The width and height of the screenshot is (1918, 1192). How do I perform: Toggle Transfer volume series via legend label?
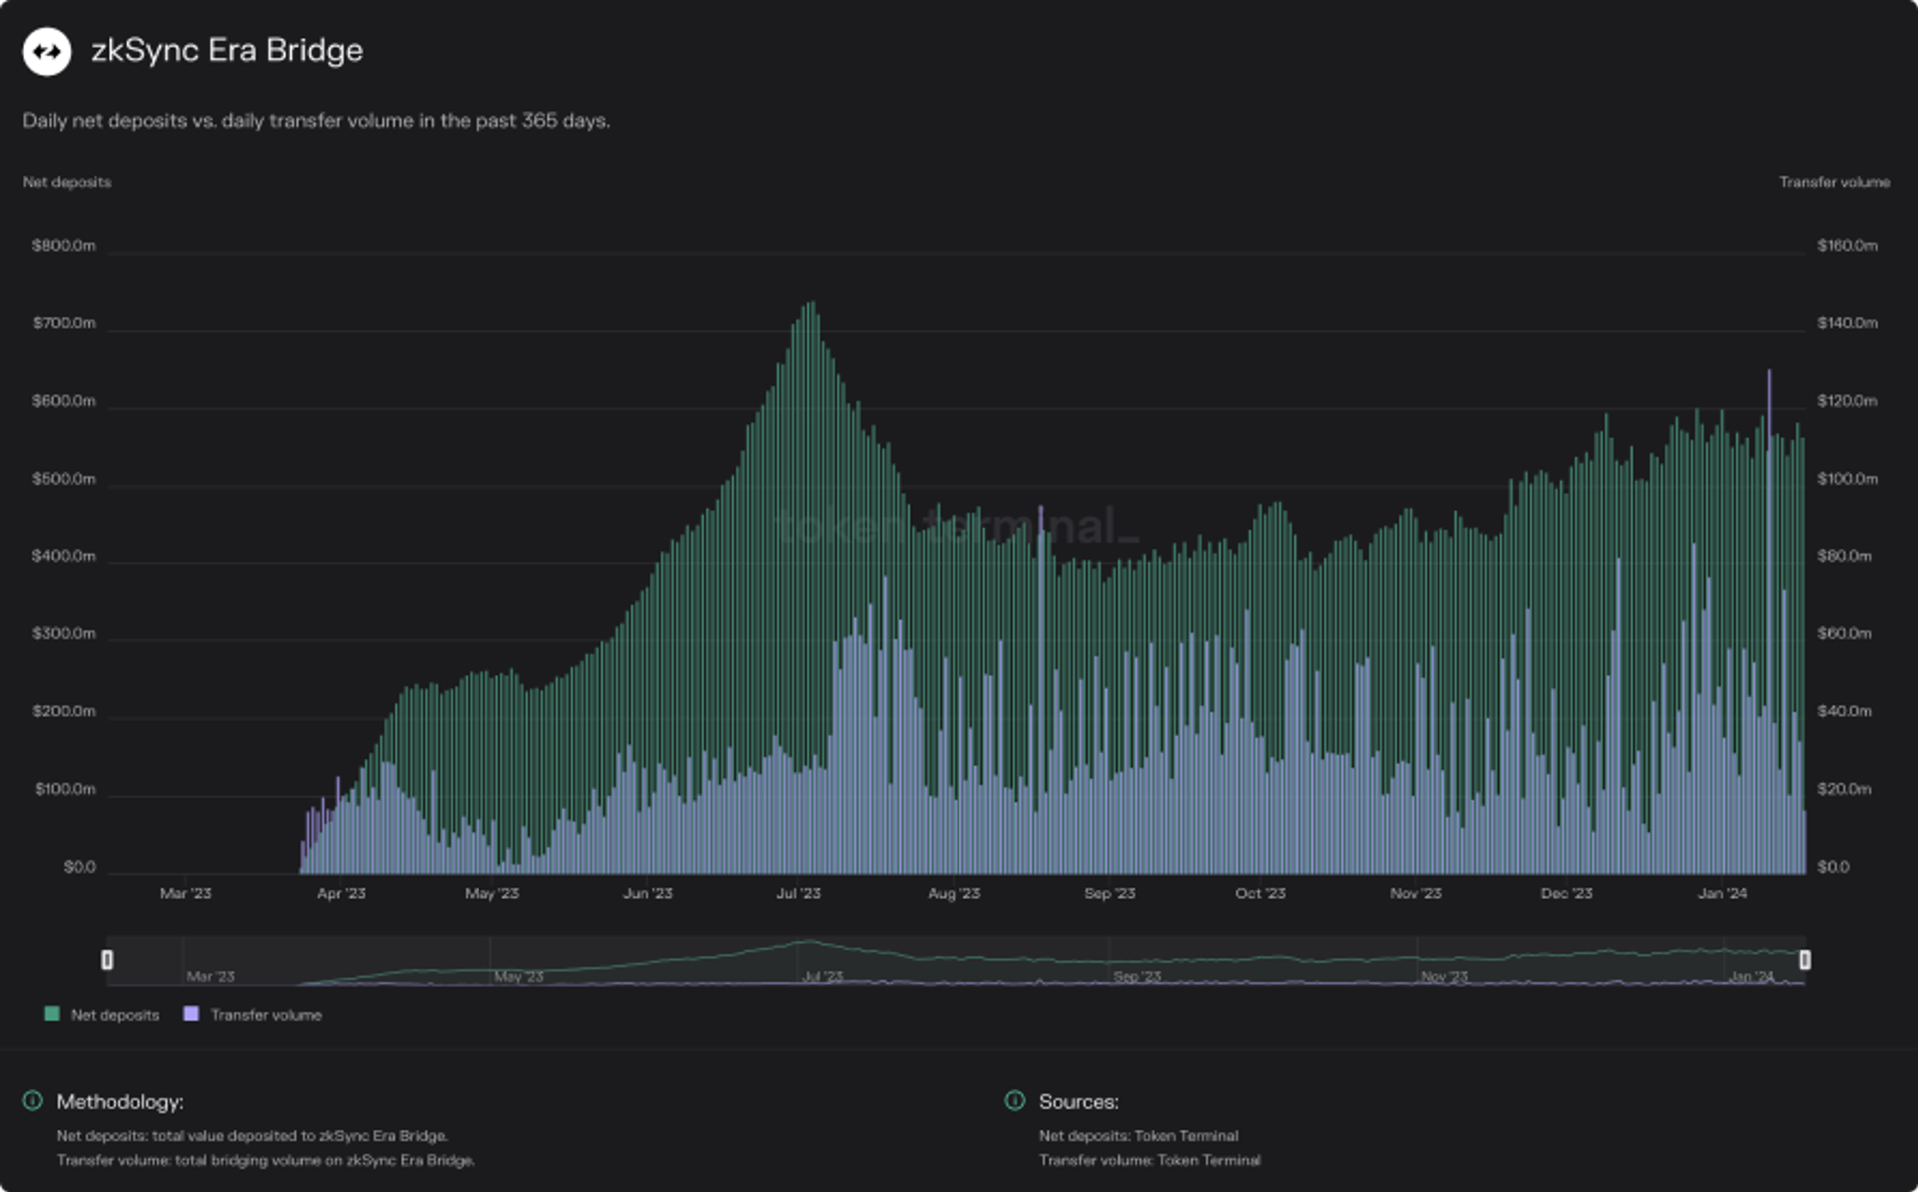pos(266,1015)
